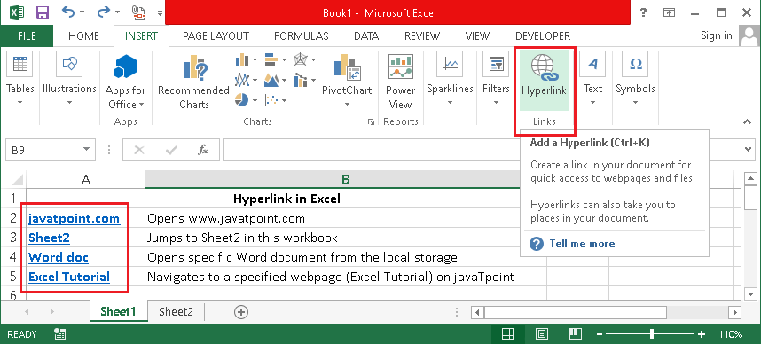This screenshot has height=344, width=761.
Task: Switch to Page Layout view in status bar
Action: click(542, 334)
